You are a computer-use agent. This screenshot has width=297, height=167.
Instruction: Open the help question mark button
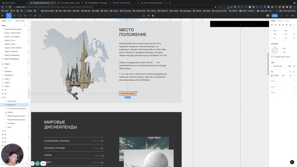point(292,162)
